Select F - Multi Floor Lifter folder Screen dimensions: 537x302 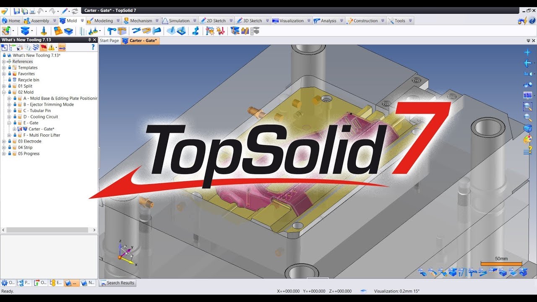click(x=42, y=135)
